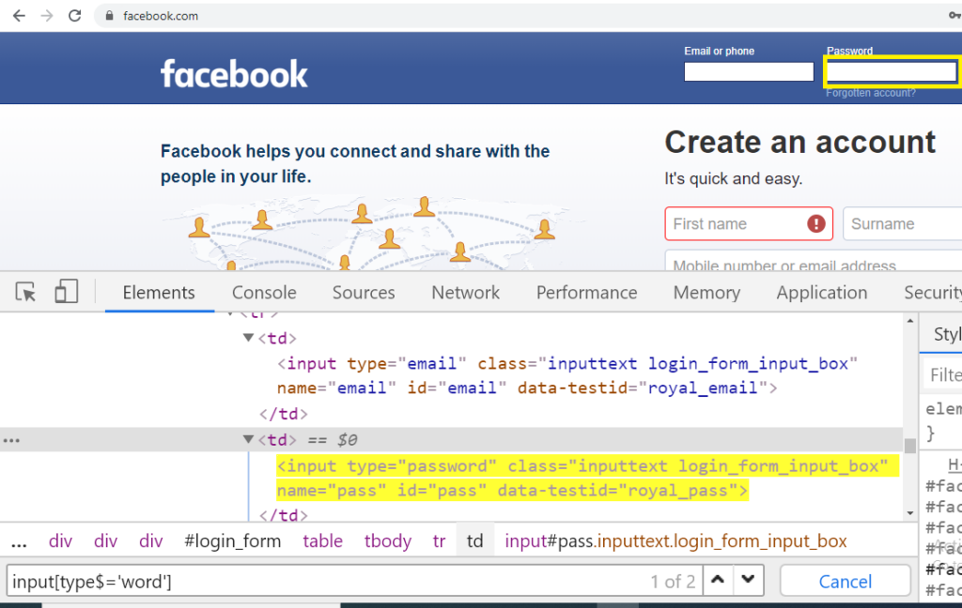This screenshot has width=962, height=608.
Task: Open the Application tab
Action: pyautogui.click(x=822, y=293)
